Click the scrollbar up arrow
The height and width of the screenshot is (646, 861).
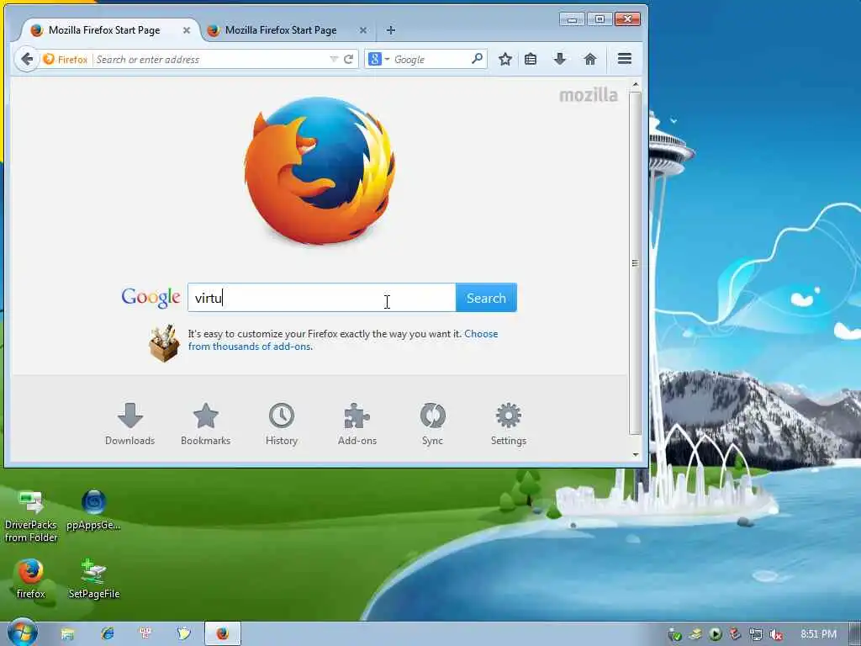coord(636,85)
